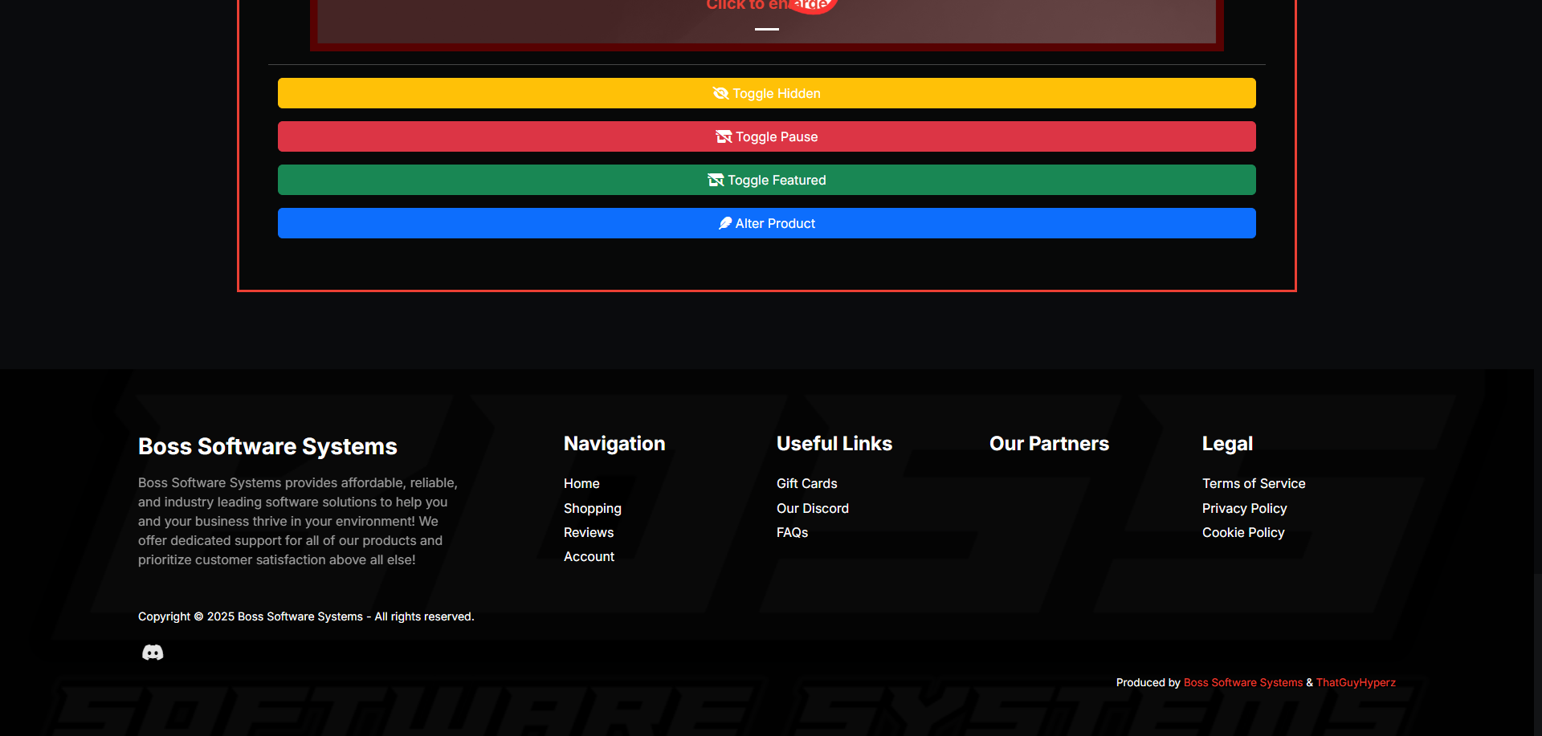Viewport: 1542px width, 736px height.
Task: Click the Navigation heading text
Action: pyautogui.click(x=614, y=443)
